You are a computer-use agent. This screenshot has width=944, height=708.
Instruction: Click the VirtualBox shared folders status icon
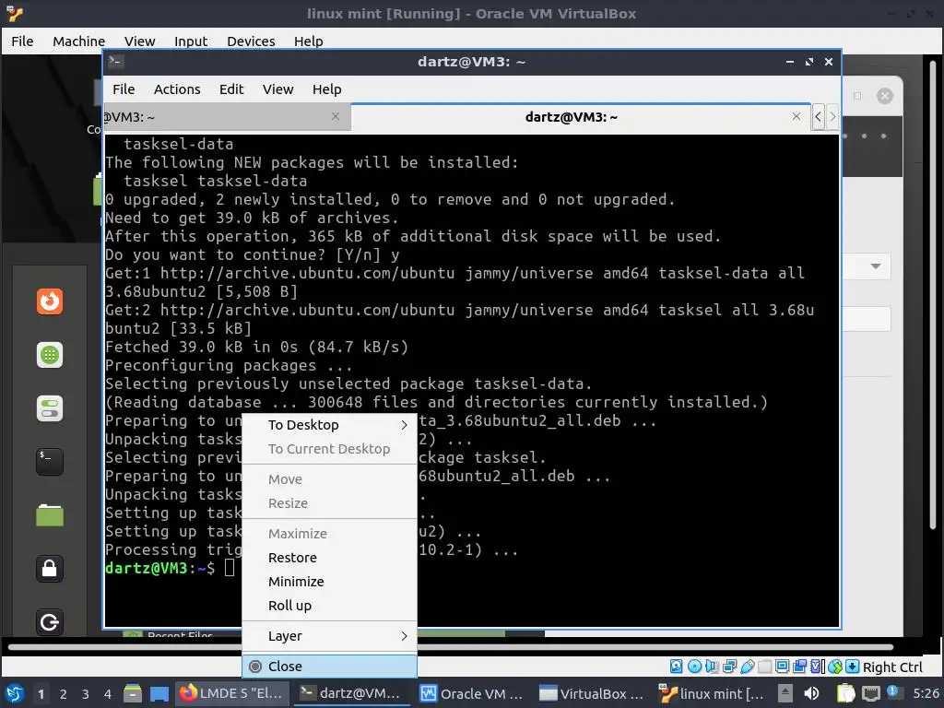[764, 667]
